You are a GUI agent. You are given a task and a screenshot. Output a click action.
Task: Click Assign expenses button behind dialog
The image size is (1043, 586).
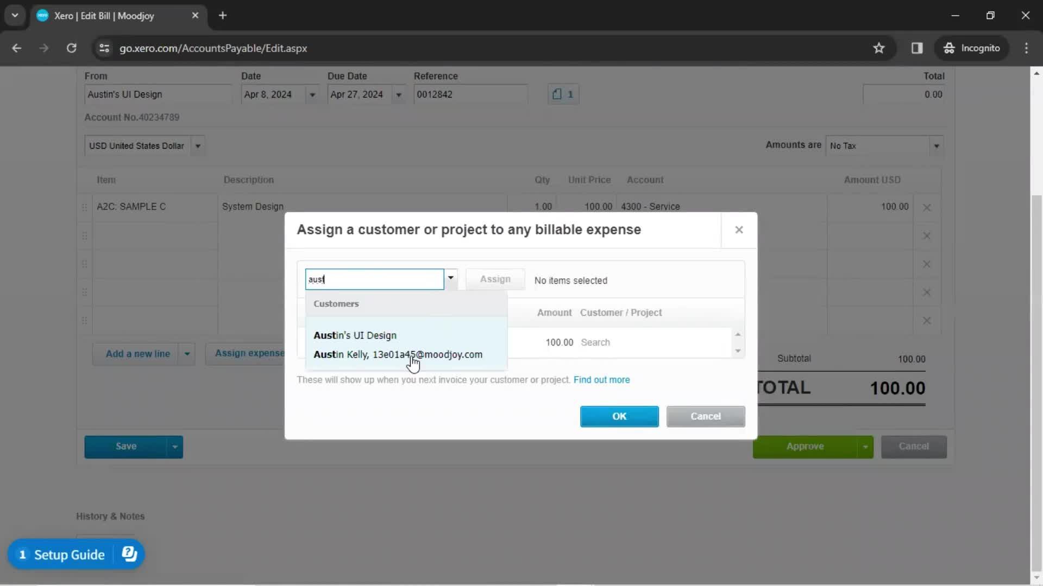tap(246, 353)
